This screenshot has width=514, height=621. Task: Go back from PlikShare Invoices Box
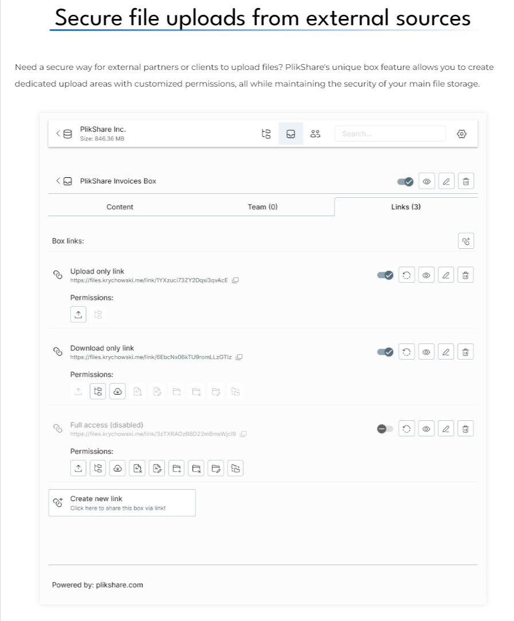point(58,181)
